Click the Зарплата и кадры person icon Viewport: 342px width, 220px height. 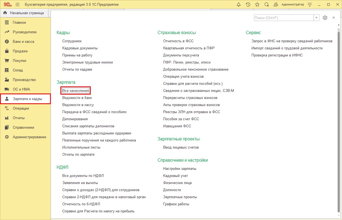pyautogui.click(x=7, y=99)
